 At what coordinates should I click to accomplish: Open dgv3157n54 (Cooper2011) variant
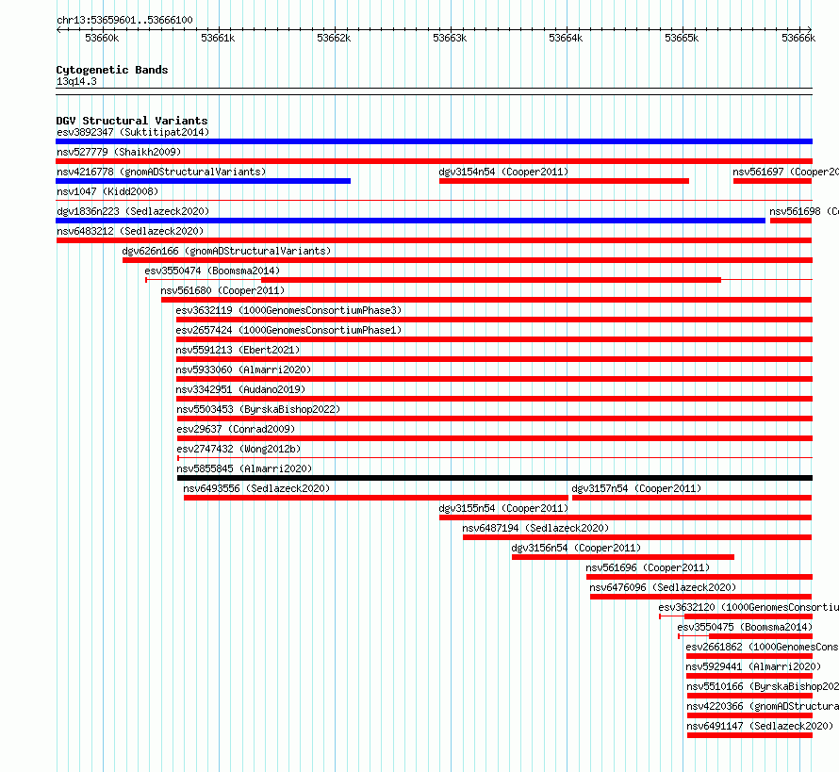pyautogui.click(x=636, y=488)
